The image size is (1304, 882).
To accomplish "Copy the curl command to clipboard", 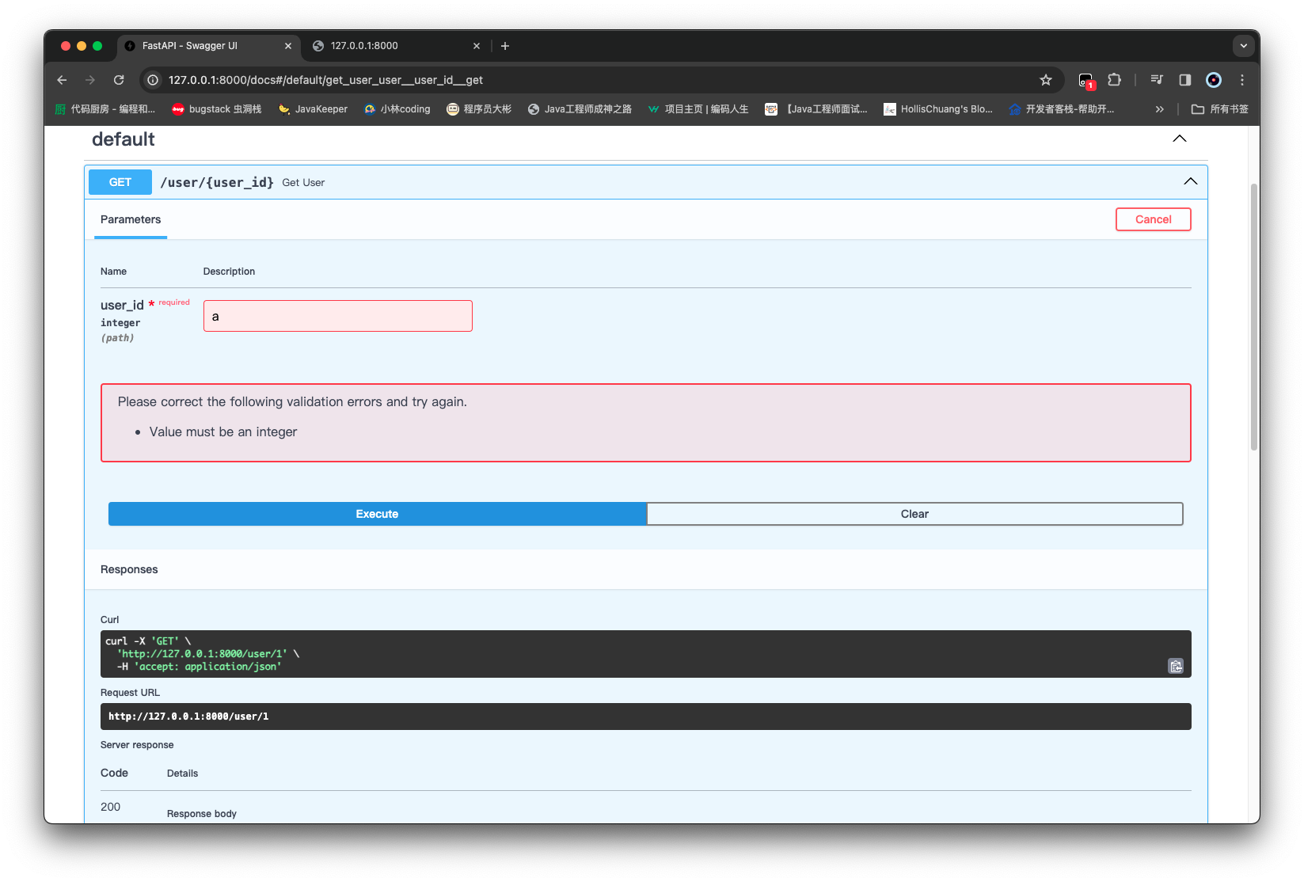I will tap(1176, 666).
